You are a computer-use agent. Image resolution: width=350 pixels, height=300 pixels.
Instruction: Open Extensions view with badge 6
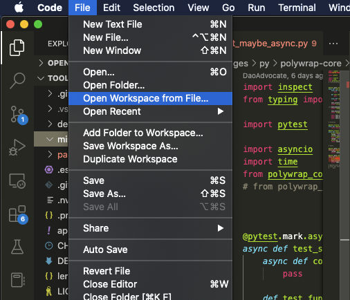18,214
